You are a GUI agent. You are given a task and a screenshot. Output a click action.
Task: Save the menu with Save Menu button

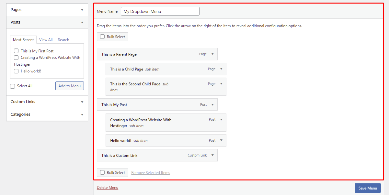[368, 188]
